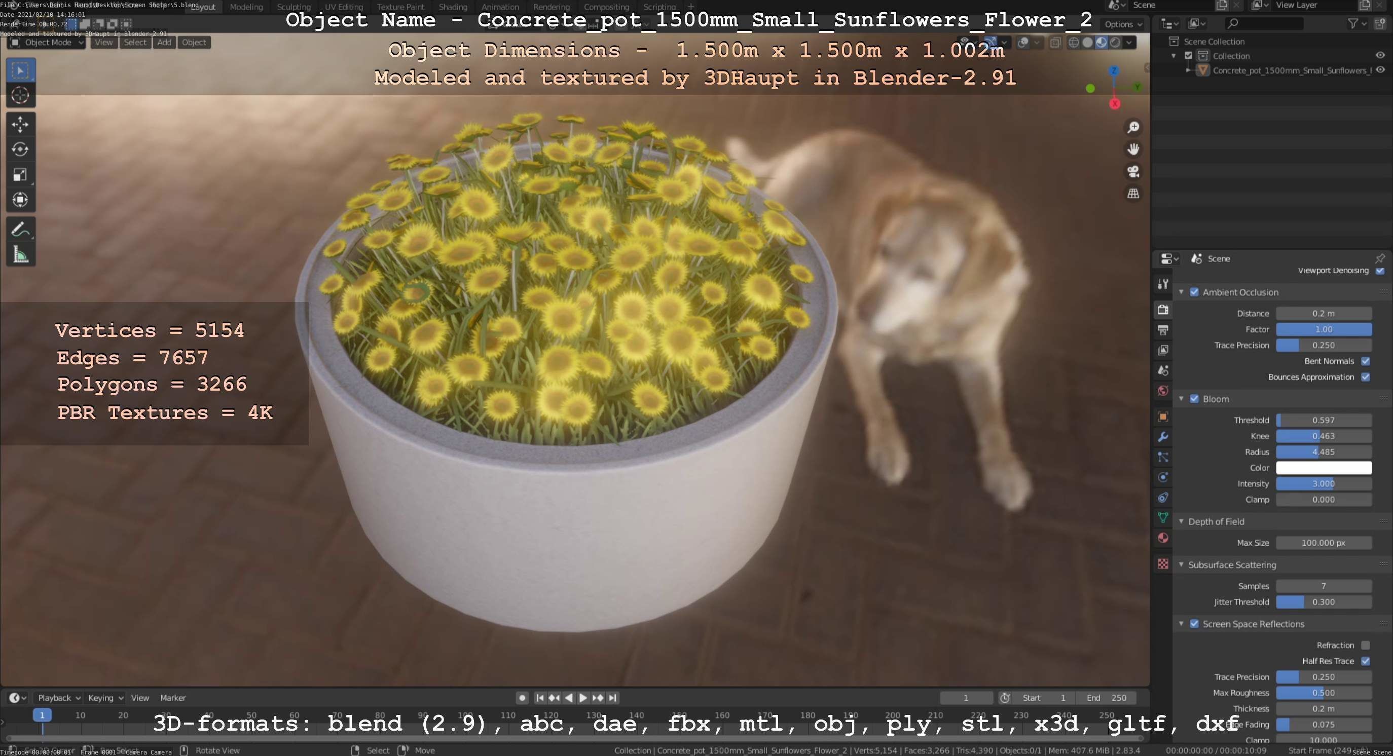Open the Modifiers wrench tab
This screenshot has height=756, width=1393.
(x=1163, y=437)
